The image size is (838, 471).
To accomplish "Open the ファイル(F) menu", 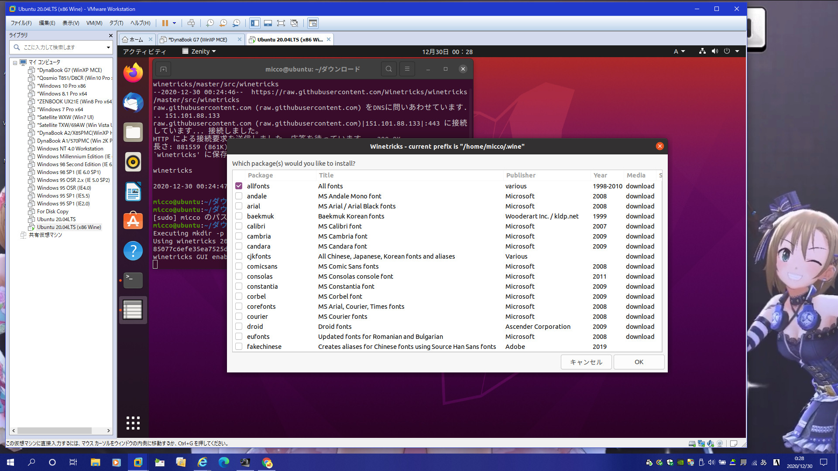I will [21, 23].
